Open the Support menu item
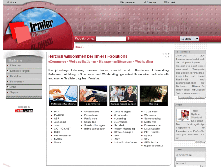Image resolution: width=222 pixels, height=167 pixels. (24, 92)
